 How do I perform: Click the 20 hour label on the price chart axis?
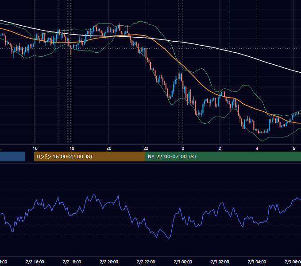pyautogui.click(x=109, y=149)
